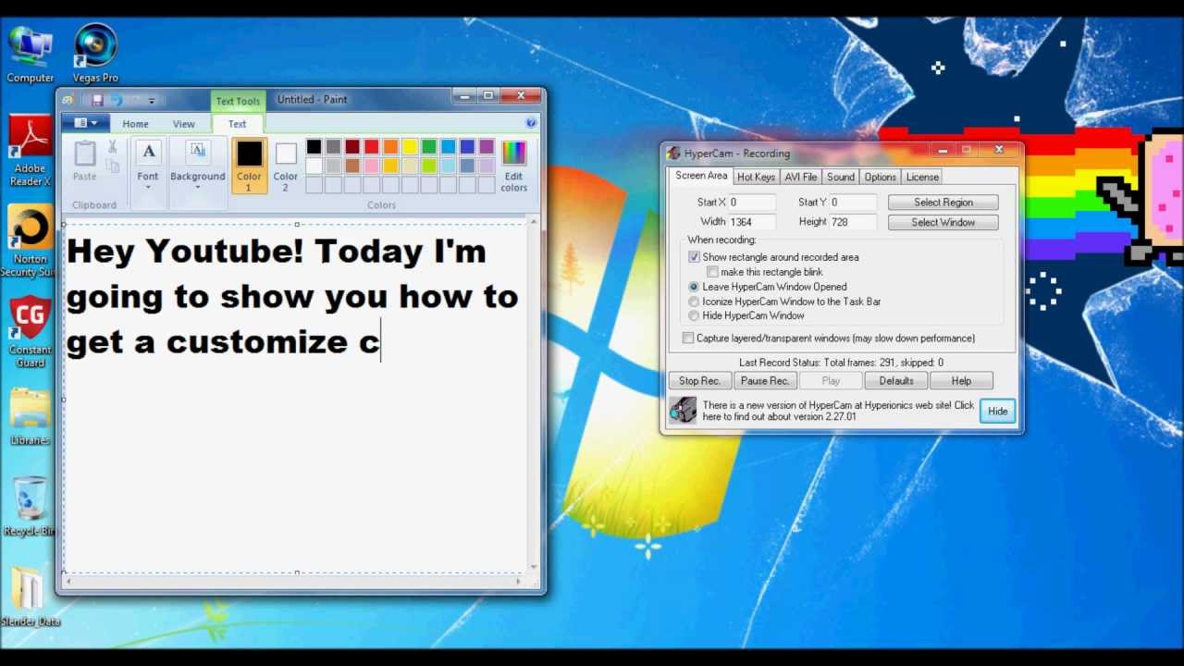Viewport: 1184px width, 666px height.
Task: Click the Paint vertical scrollbar
Action: [534, 395]
